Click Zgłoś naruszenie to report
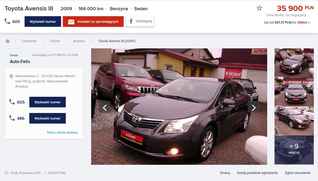The width and height of the screenshot is (318, 181). coord(298,173)
